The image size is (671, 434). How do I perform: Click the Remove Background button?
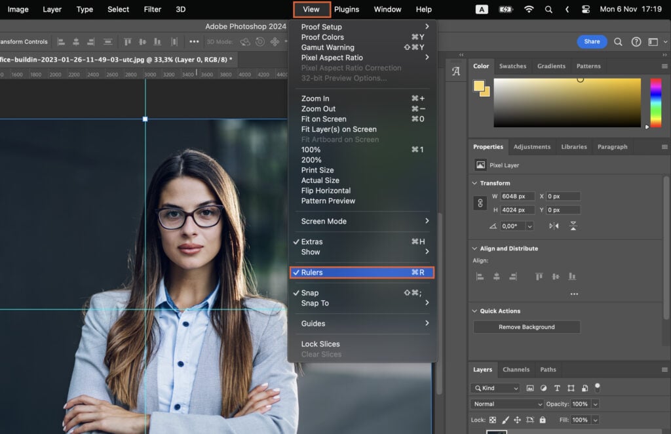click(x=526, y=326)
